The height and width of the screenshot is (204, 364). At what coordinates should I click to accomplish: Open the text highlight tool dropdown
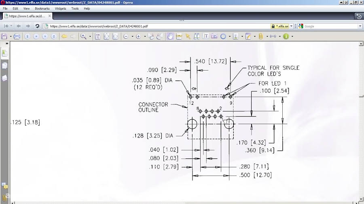pos(242,37)
